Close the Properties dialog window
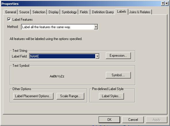Viewport: 170px width, 126px height. point(167,3)
